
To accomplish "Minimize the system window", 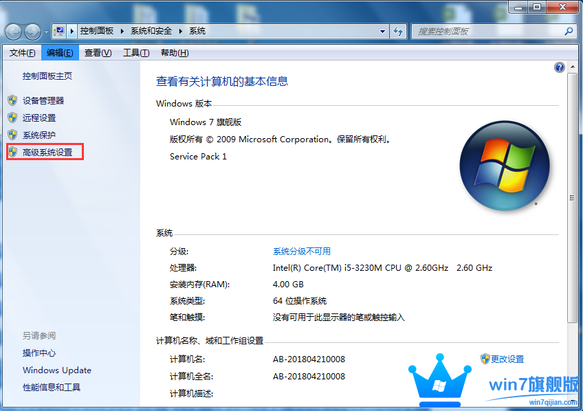I will 518,7.
